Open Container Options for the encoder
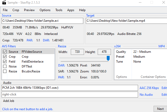The width and height of the screenshot is (167, 112). click(x=153, y=77)
